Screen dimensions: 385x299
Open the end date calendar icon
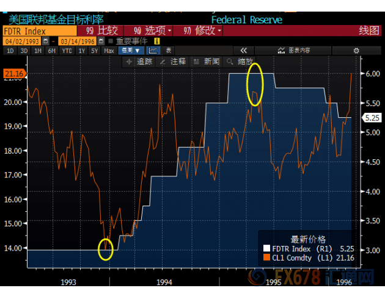(101, 41)
